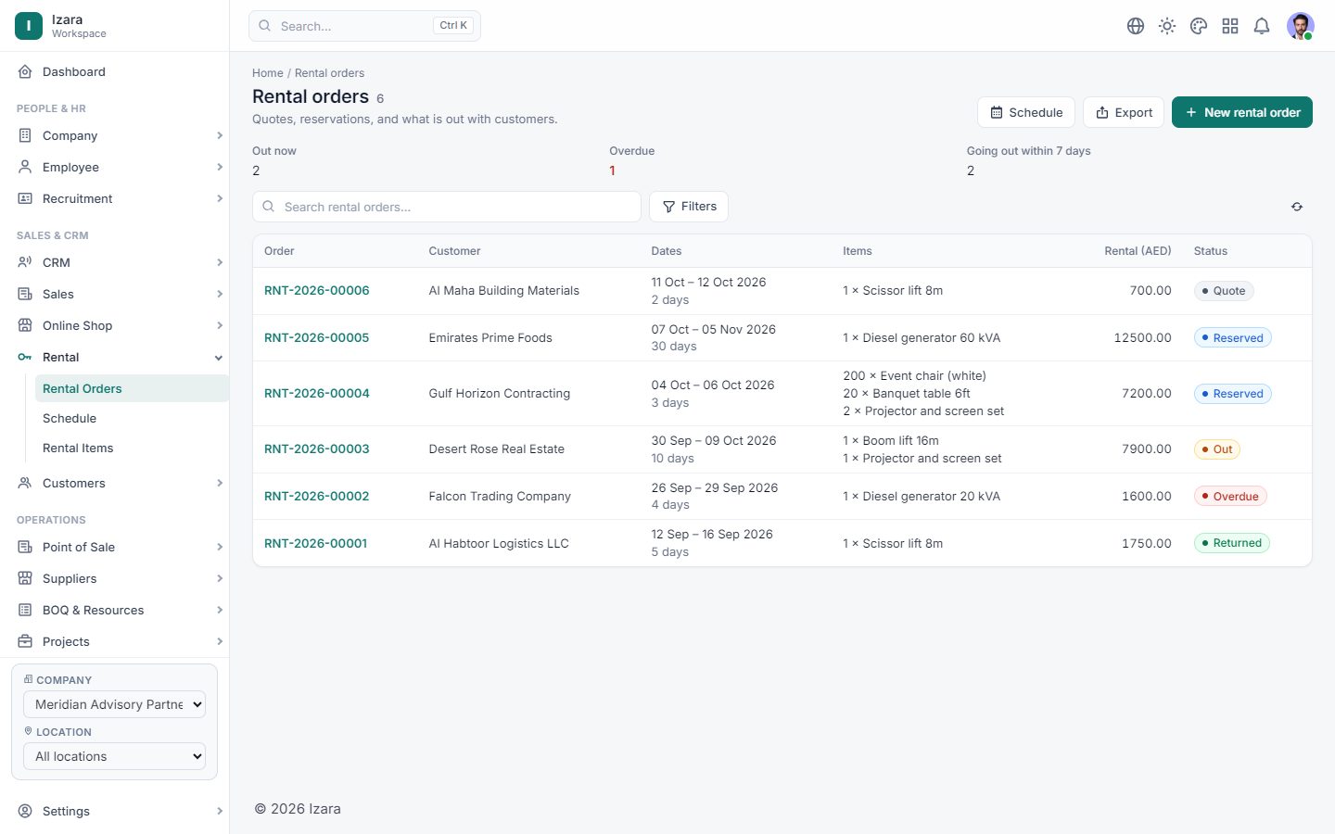Click the Returned status badge
The height and width of the screenshot is (834, 1335).
click(x=1232, y=543)
